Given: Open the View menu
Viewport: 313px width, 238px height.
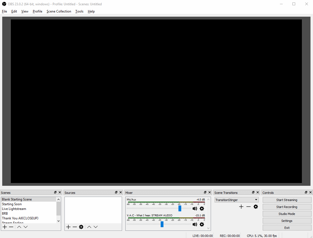Looking at the screenshot, I should point(25,11).
